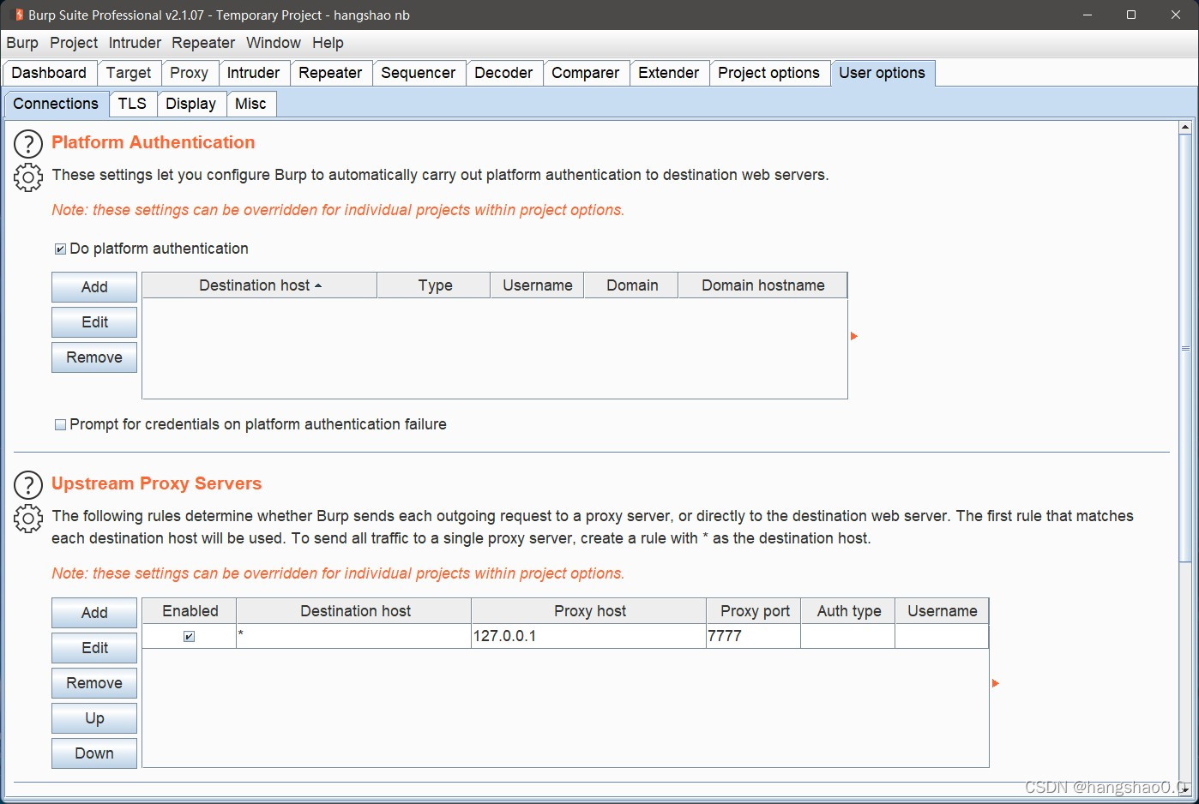The image size is (1199, 804).
Task: Switch to the Proxy tab
Action: pyautogui.click(x=189, y=73)
